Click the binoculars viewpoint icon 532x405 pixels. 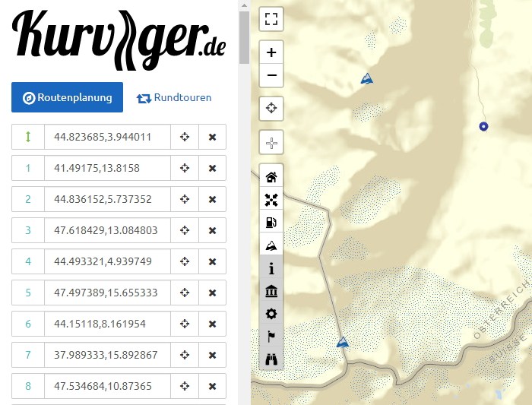click(271, 359)
